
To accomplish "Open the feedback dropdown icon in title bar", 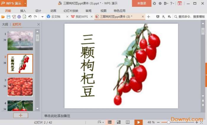I will [x=166, y=4].
